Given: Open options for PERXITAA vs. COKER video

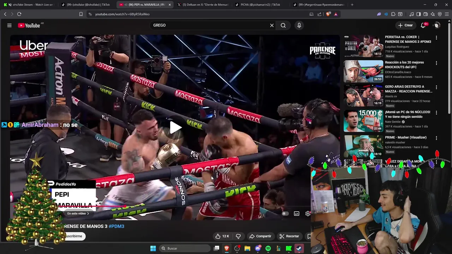Looking at the screenshot, I should [436, 37].
